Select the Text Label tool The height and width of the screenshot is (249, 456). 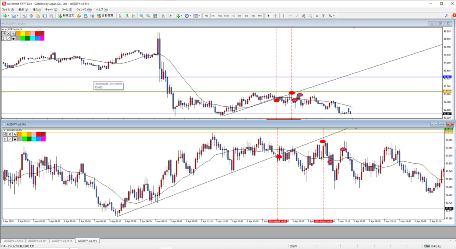323,16
